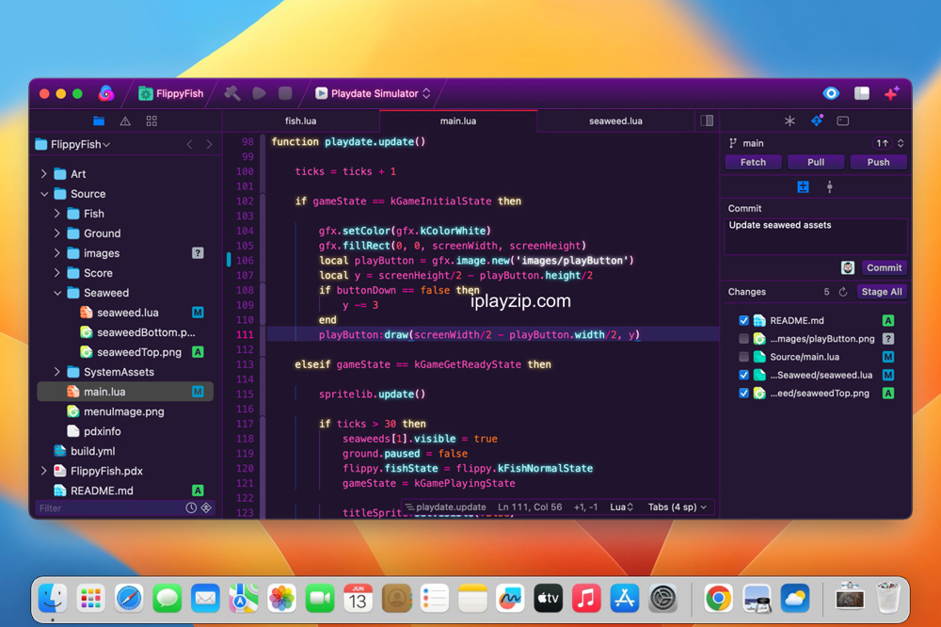Stage Source/main.lua with its checkbox
The width and height of the screenshot is (941, 627).
tap(743, 357)
